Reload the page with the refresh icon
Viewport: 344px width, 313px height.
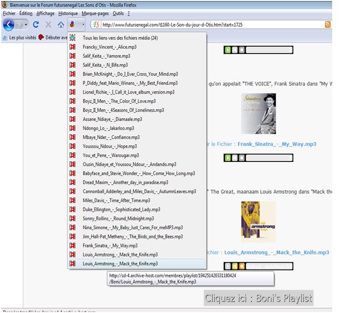pos(36,25)
